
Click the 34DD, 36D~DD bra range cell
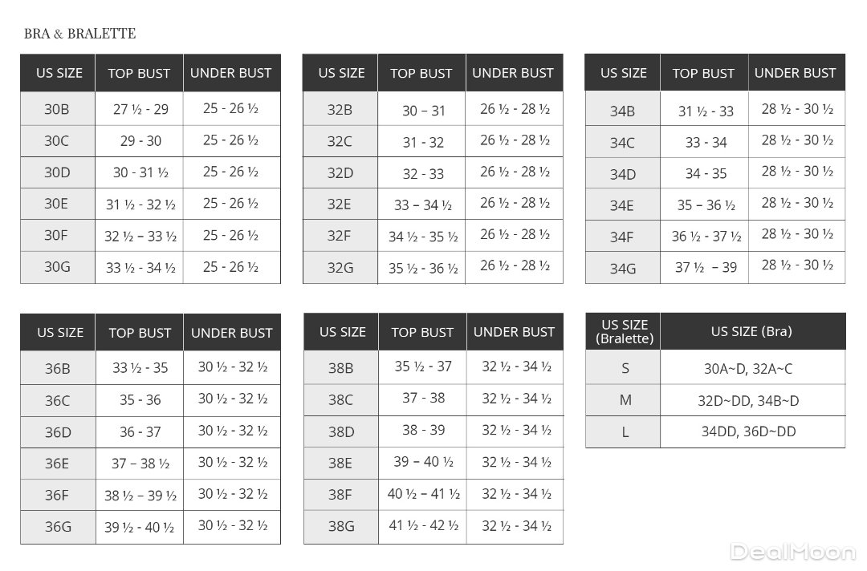[748, 431]
